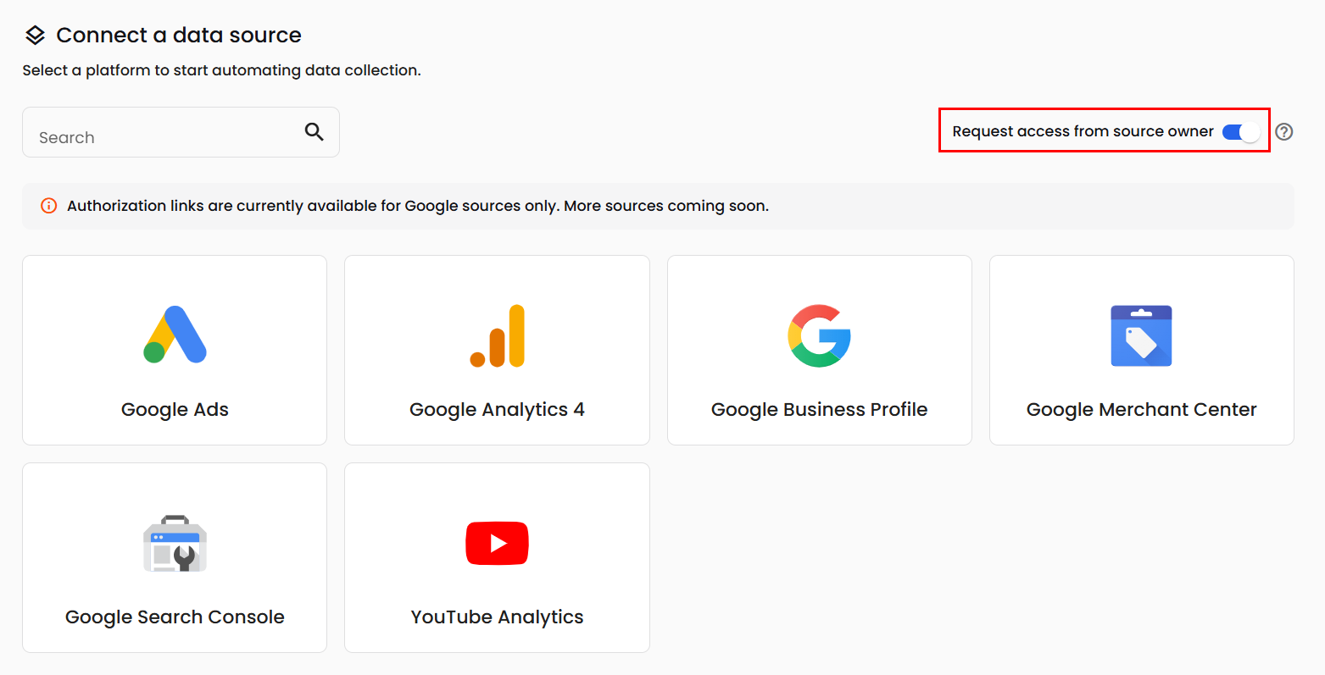This screenshot has height=675, width=1325.
Task: Click the Google Ads card label
Action: [175, 410]
